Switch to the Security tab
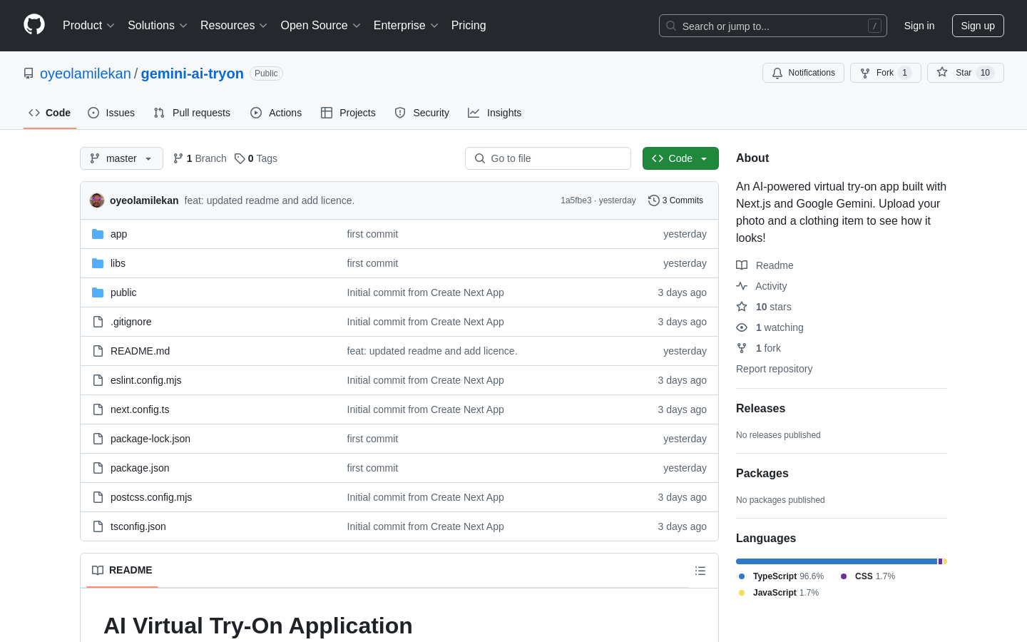The image size is (1027, 642). coord(422,113)
